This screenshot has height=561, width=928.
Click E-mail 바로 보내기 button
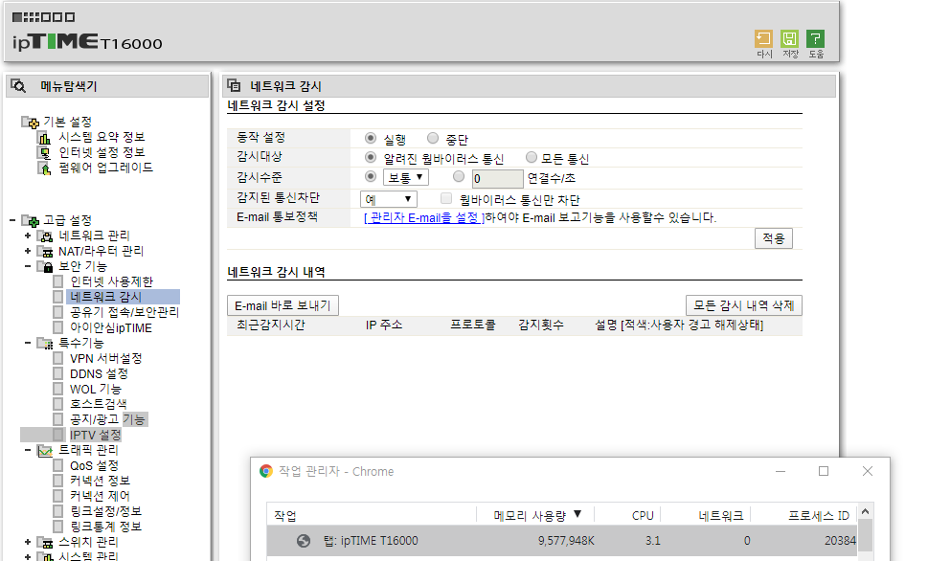(283, 306)
